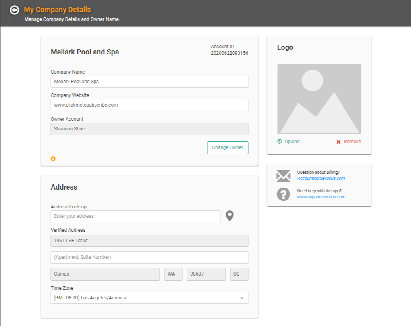Open www.support.evosus.com link
Viewport: 411px width, 326px height.
pos(321,197)
